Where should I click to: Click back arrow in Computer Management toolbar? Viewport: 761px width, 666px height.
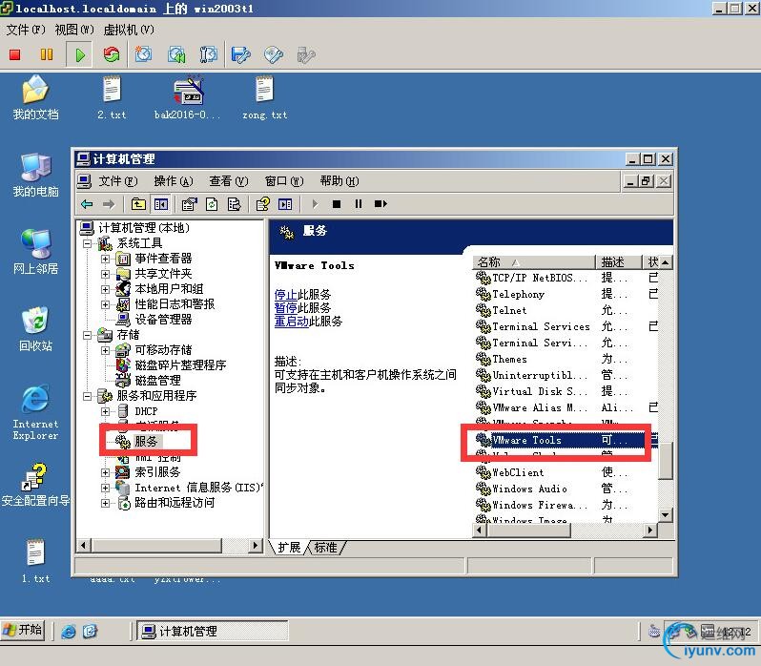click(x=87, y=204)
